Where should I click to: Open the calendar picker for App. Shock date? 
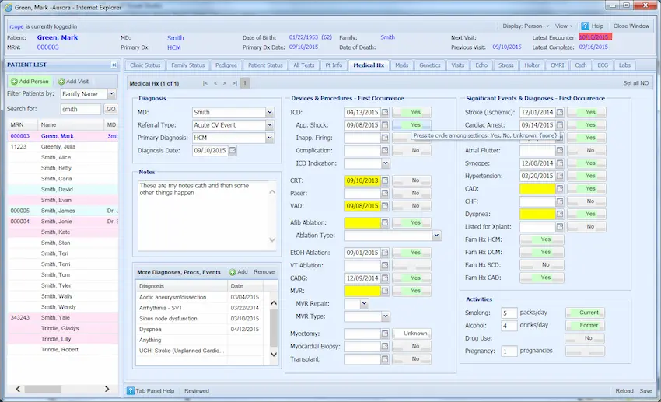tap(385, 124)
